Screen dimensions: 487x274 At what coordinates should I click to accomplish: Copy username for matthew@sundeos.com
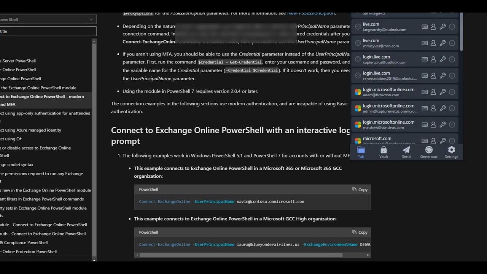pyautogui.click(x=433, y=125)
